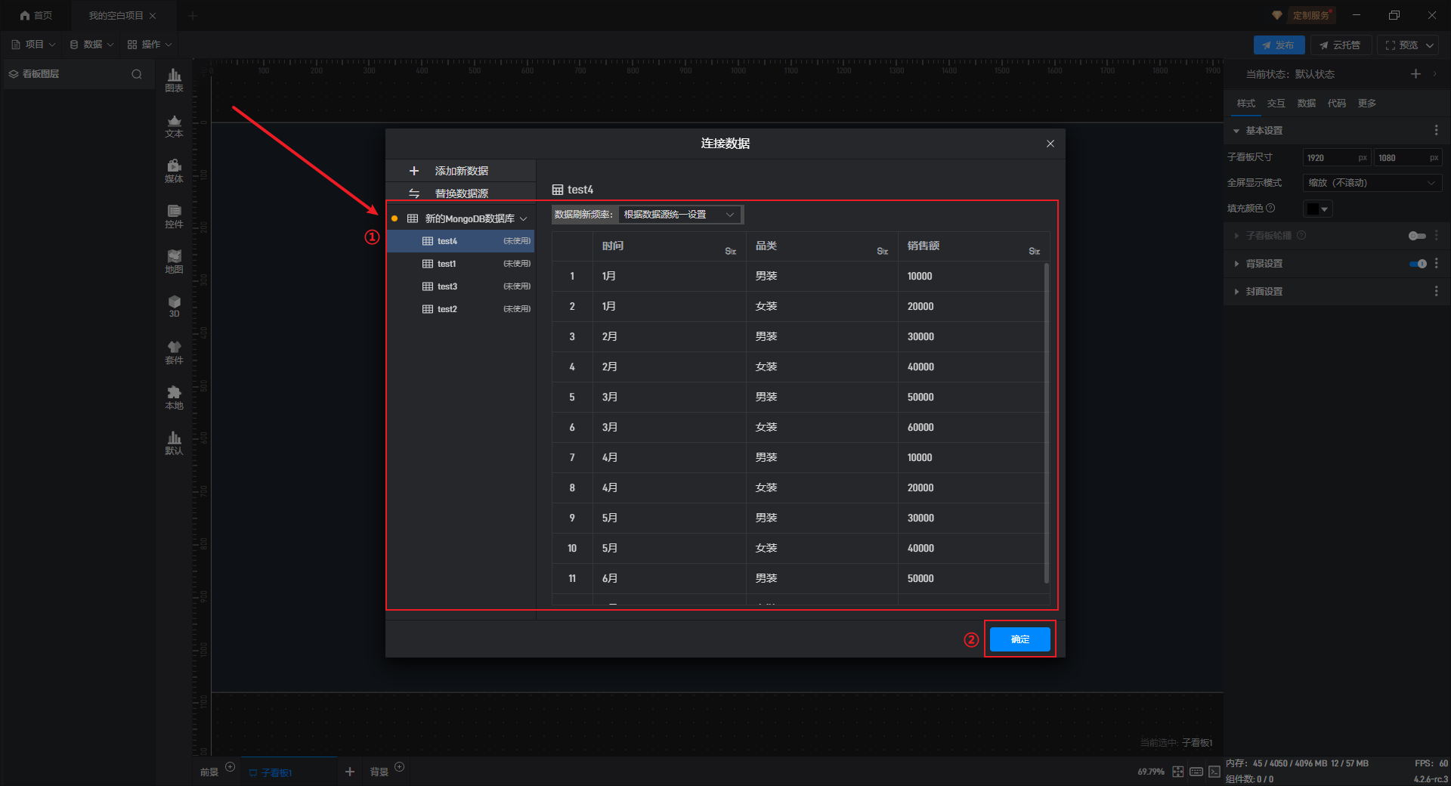Click the 云托管 button
1451x786 pixels.
pyautogui.click(x=1341, y=45)
